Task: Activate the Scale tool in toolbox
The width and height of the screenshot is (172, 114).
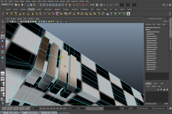Action: (3, 47)
